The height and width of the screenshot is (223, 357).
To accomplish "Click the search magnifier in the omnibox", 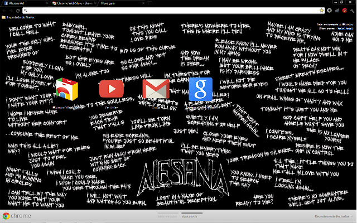I will click(26, 11).
